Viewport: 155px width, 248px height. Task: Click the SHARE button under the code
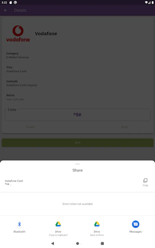[30, 127]
